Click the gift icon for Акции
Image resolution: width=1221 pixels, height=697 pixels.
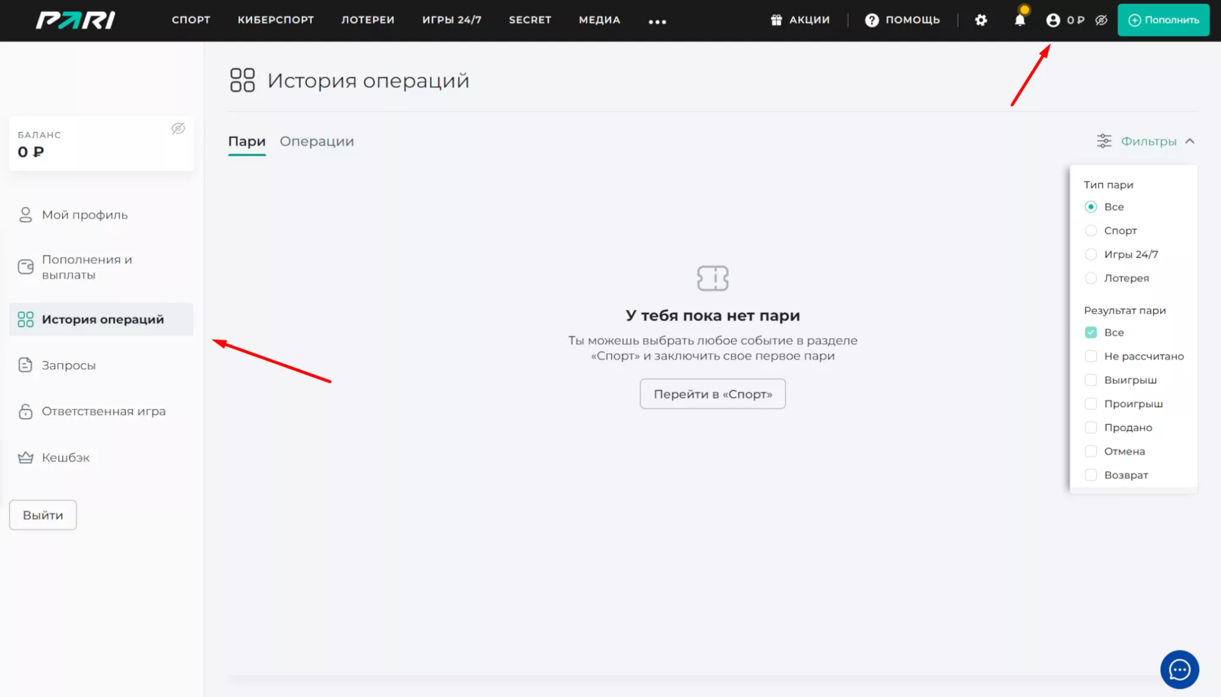click(776, 20)
